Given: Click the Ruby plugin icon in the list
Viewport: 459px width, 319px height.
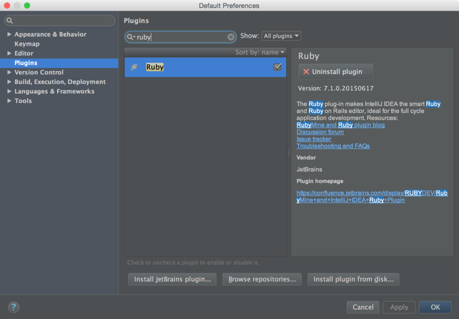Looking at the screenshot, I should (x=134, y=67).
